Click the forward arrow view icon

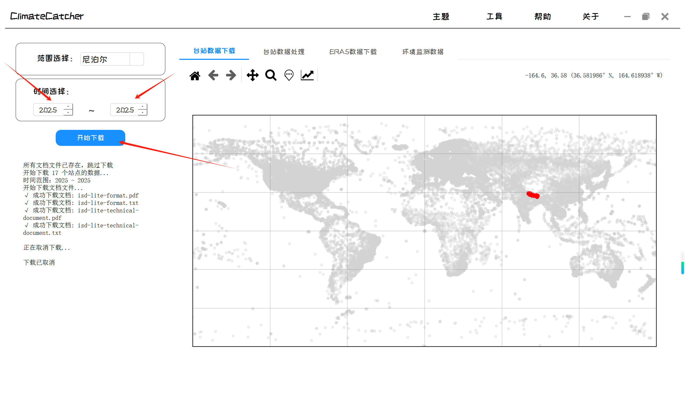tap(231, 75)
